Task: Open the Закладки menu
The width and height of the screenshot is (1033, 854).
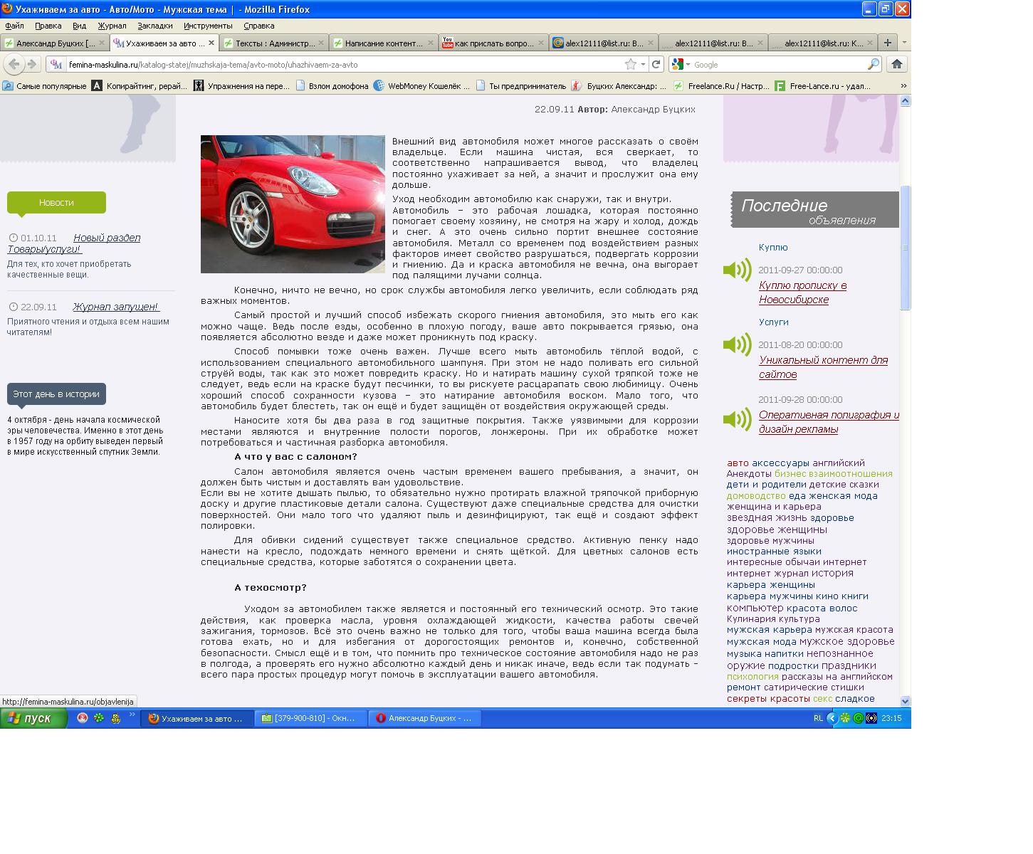Action: [155, 26]
